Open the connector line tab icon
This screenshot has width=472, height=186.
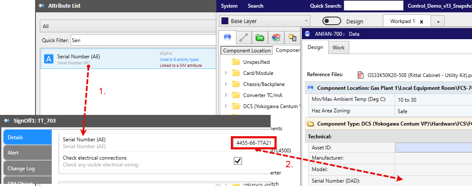coord(244,37)
